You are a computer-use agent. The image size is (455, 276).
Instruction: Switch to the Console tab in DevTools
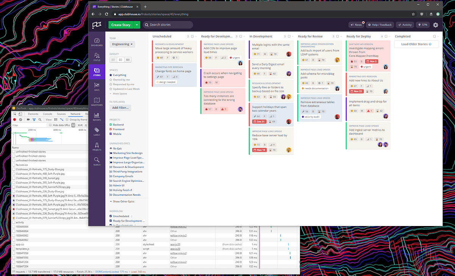[x=47, y=114]
